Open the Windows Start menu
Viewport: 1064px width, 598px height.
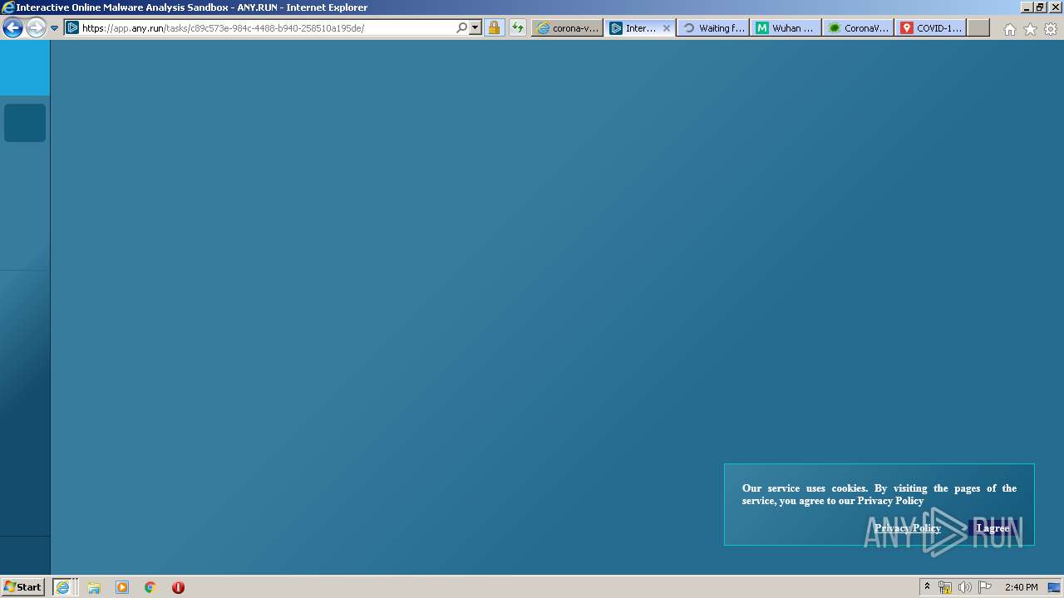[x=22, y=587]
